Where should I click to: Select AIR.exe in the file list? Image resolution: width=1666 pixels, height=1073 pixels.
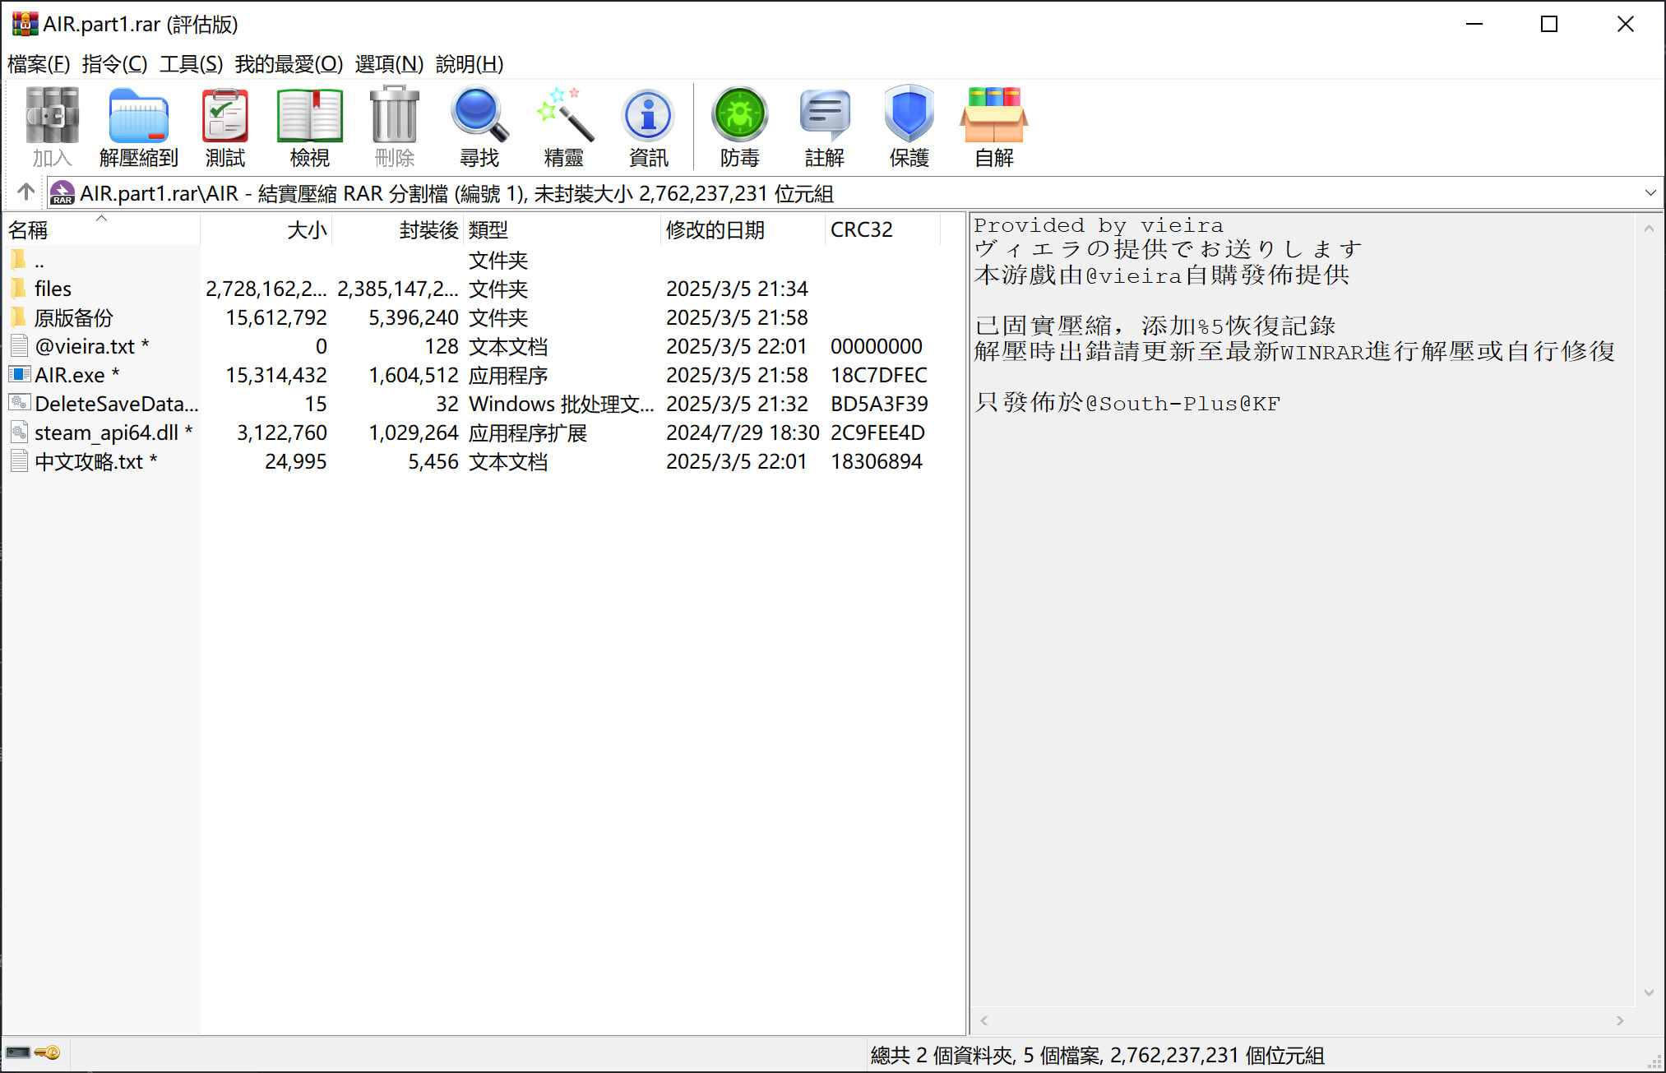pyautogui.click(x=69, y=375)
